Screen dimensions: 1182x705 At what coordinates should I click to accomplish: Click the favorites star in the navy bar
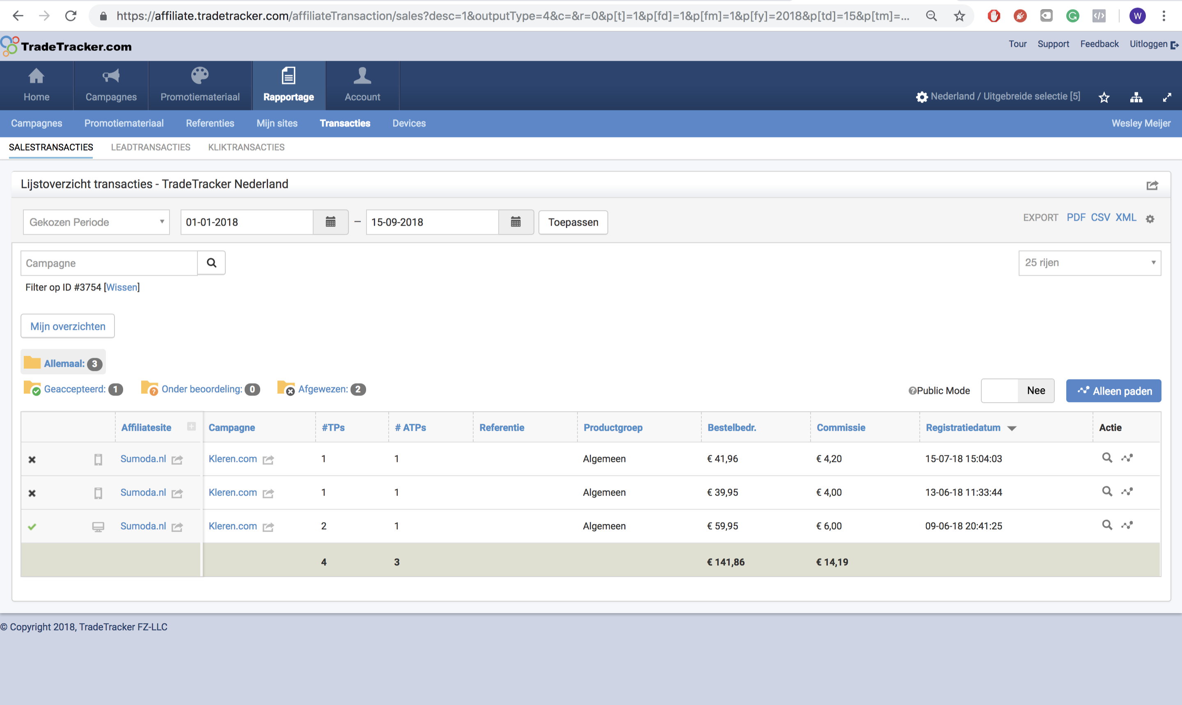click(1104, 97)
